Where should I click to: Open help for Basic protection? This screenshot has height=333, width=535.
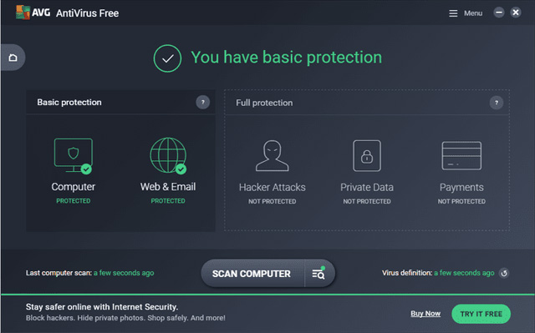202,102
